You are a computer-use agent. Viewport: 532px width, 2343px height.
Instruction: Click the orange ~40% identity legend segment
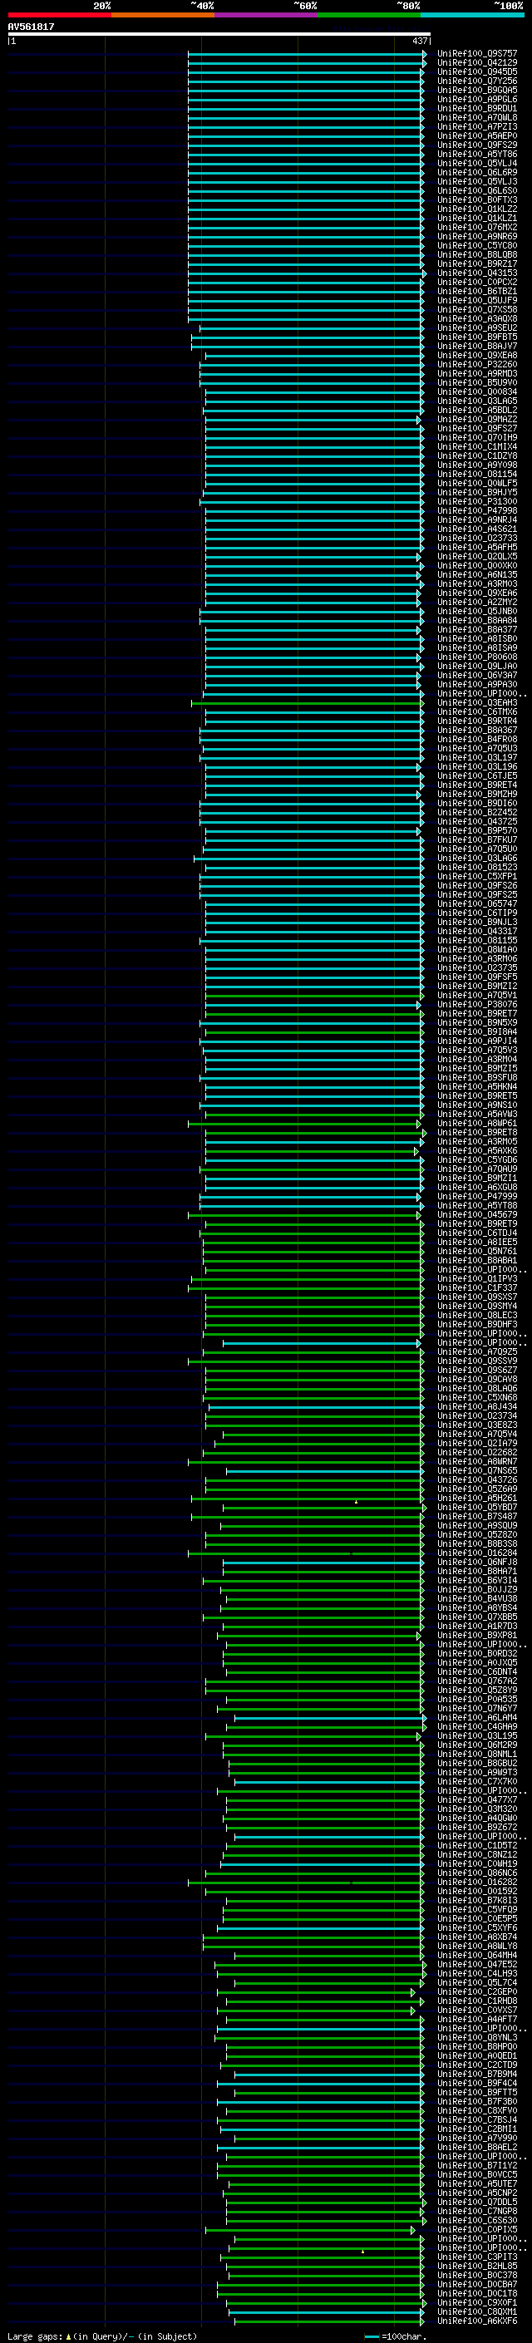163,15
